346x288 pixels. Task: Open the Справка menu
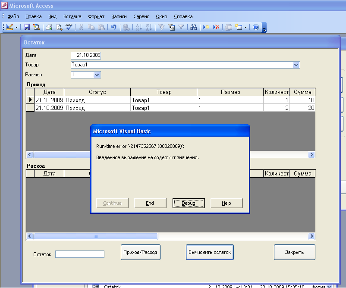pyautogui.click(x=183, y=16)
